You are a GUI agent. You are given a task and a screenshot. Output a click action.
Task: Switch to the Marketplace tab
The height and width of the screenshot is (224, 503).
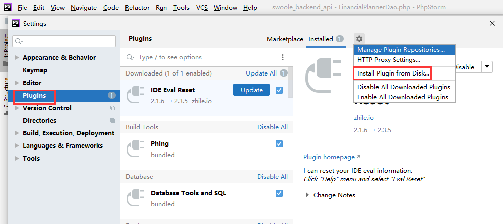[x=285, y=39]
